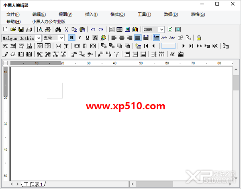Click the vertical scrollbar thumb
This screenshot has width=241, height=189.
(236, 83)
